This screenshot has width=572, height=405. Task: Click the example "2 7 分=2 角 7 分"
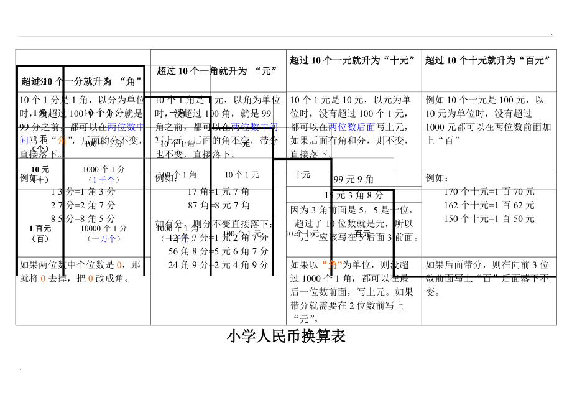(83, 205)
